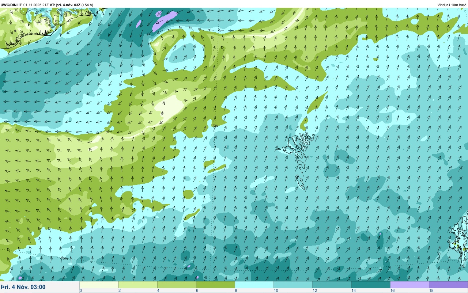Screen dimensions: 468x293
Task: Click the light green 2–4 legend swatch
Action: [138, 285]
